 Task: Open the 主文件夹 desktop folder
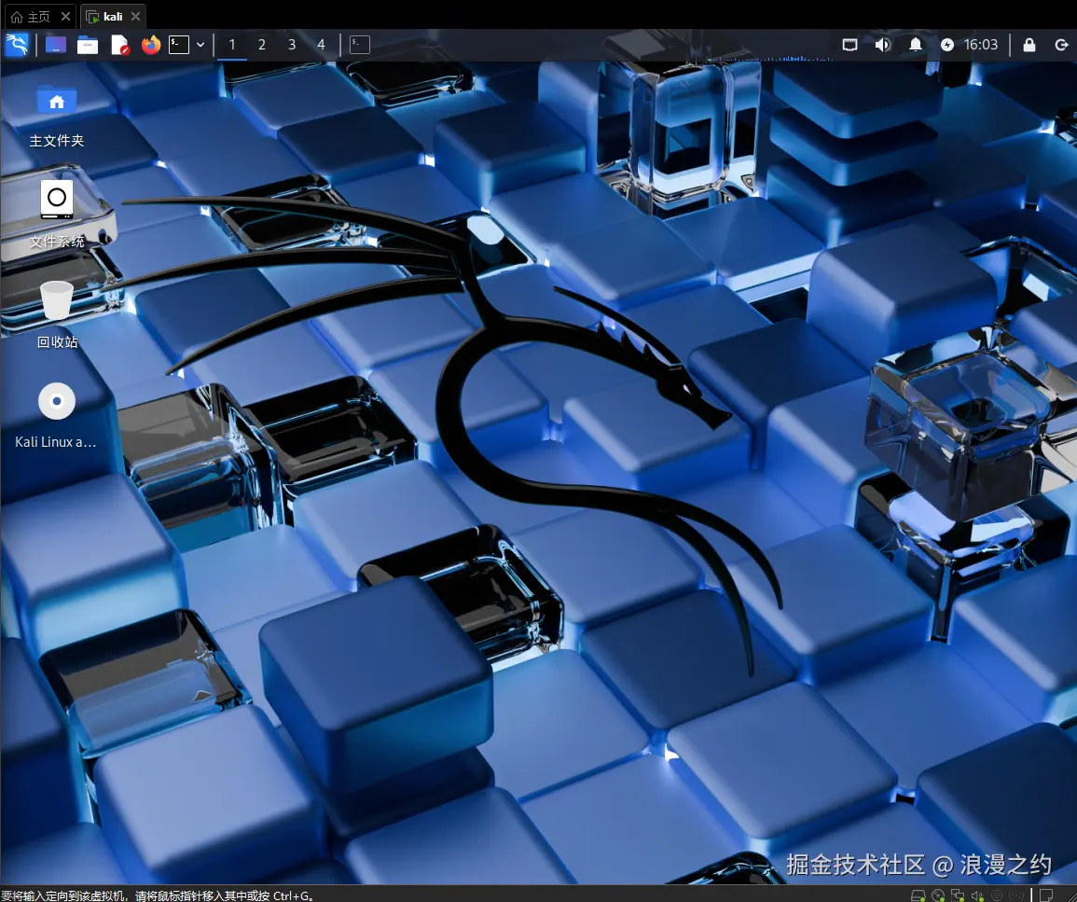click(x=56, y=116)
